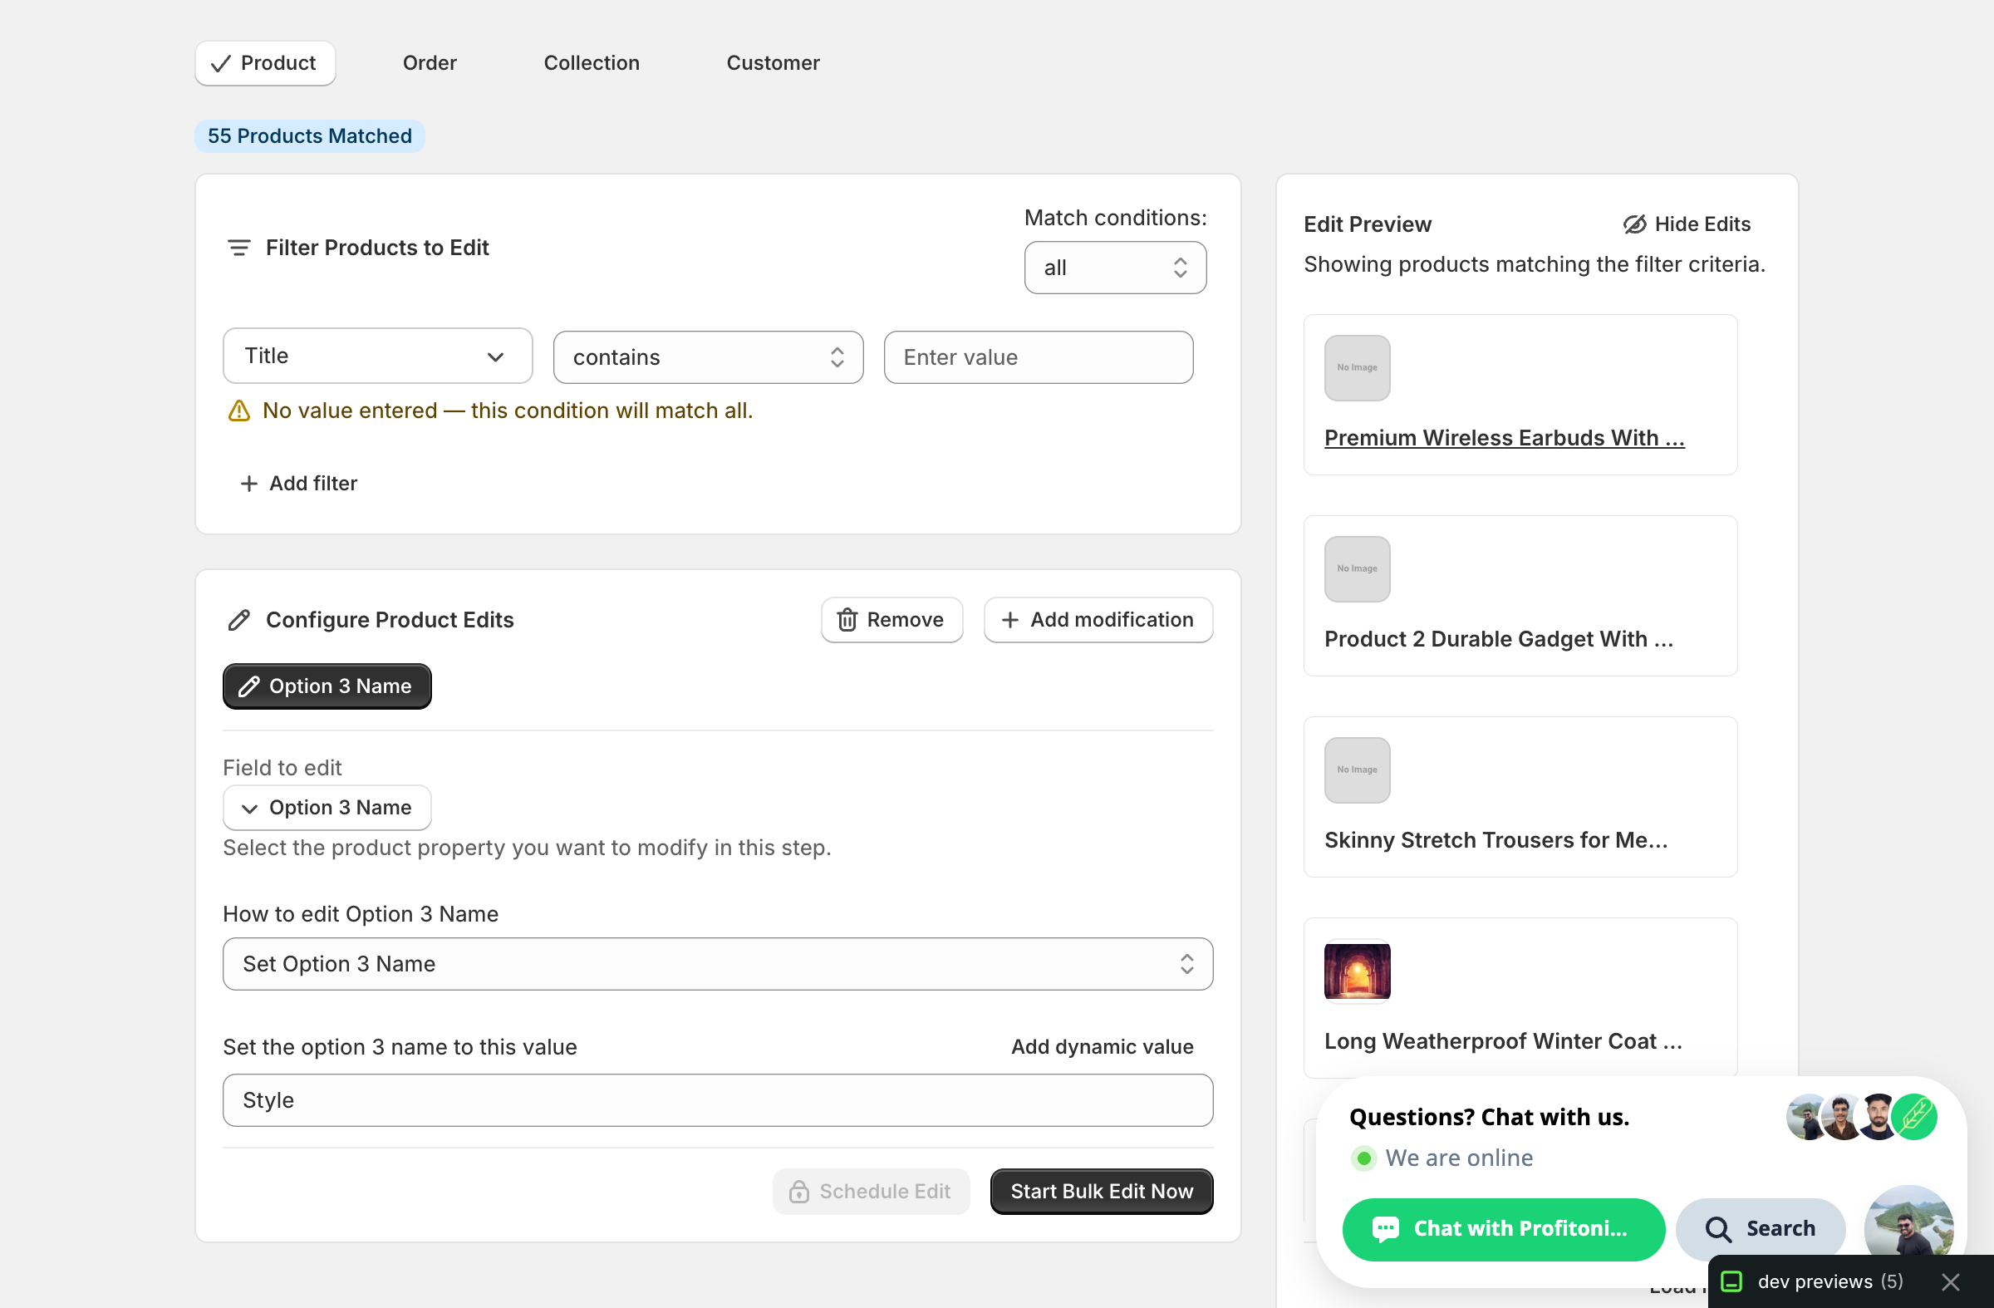Click the filter lines icon beside Filter Products
The width and height of the screenshot is (1994, 1308).
(x=238, y=248)
